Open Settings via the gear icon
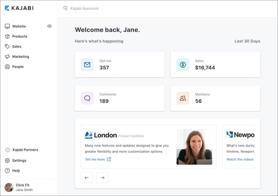The height and width of the screenshot is (196, 278). [x=7, y=161]
